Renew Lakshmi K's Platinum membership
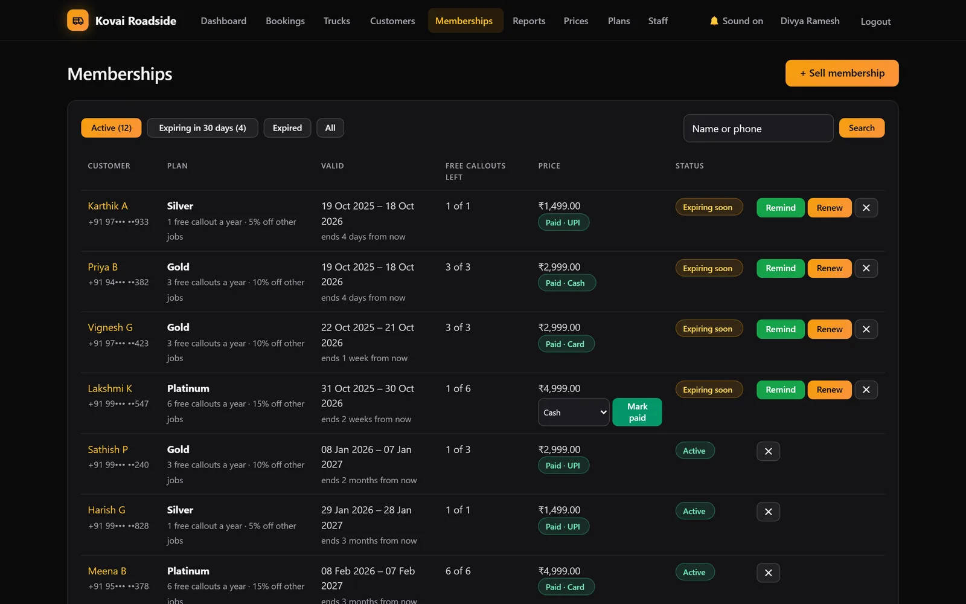The image size is (966, 604). 830,390
